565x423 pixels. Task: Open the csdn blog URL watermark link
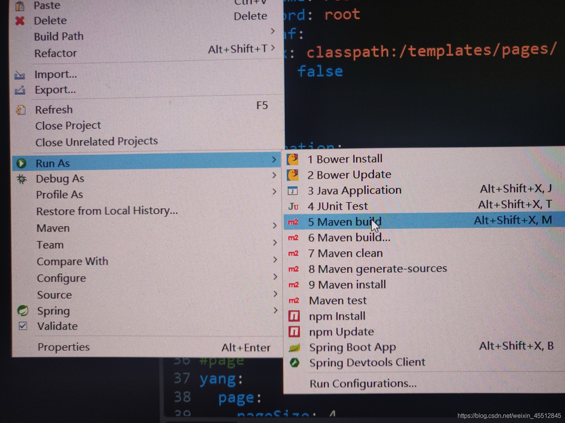coord(509,416)
